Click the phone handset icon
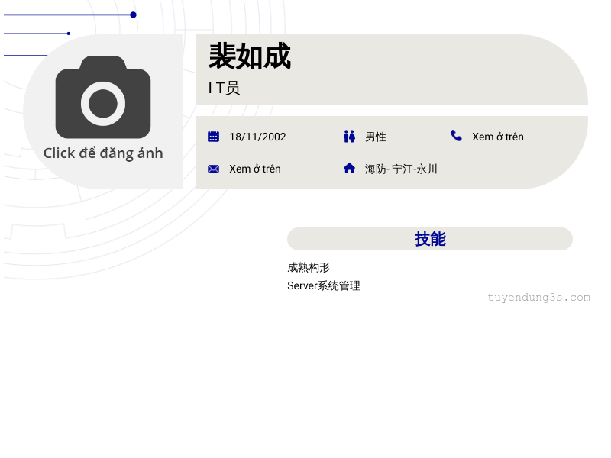Screen dimensions: 611x458 [456, 136]
